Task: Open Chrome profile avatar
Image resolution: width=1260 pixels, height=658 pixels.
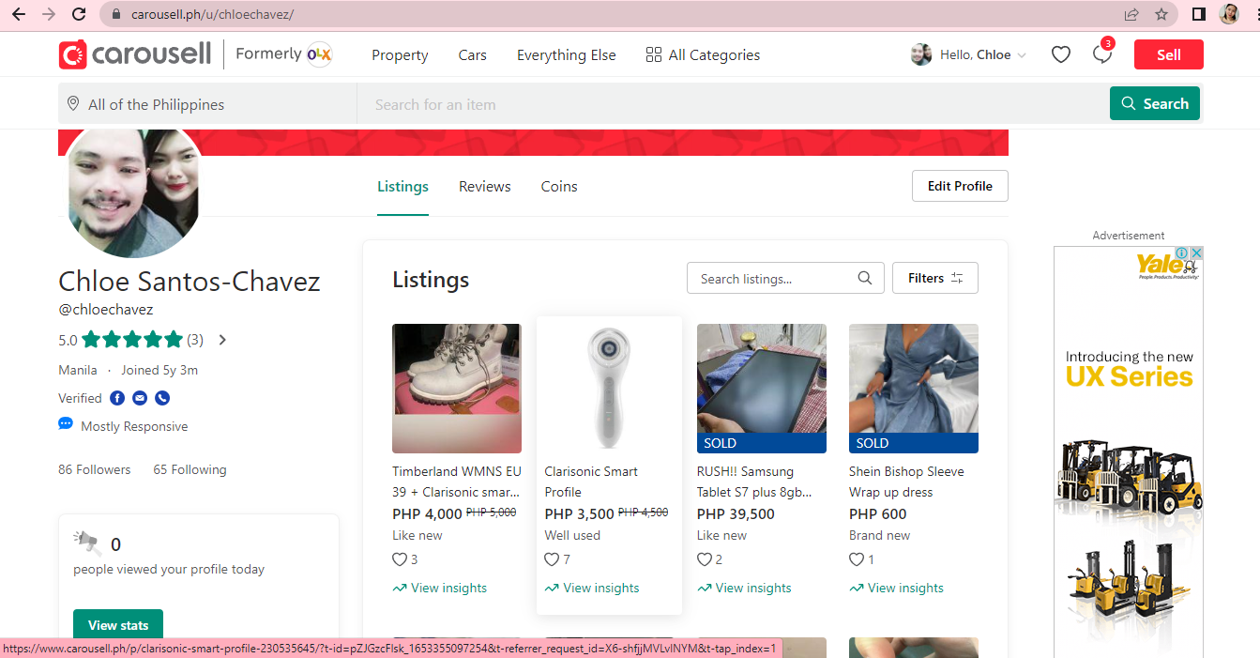Action: pyautogui.click(x=1229, y=14)
